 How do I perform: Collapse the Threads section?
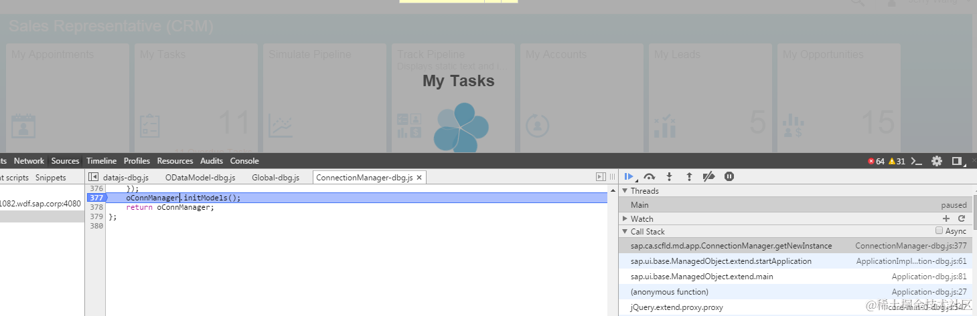coord(625,191)
